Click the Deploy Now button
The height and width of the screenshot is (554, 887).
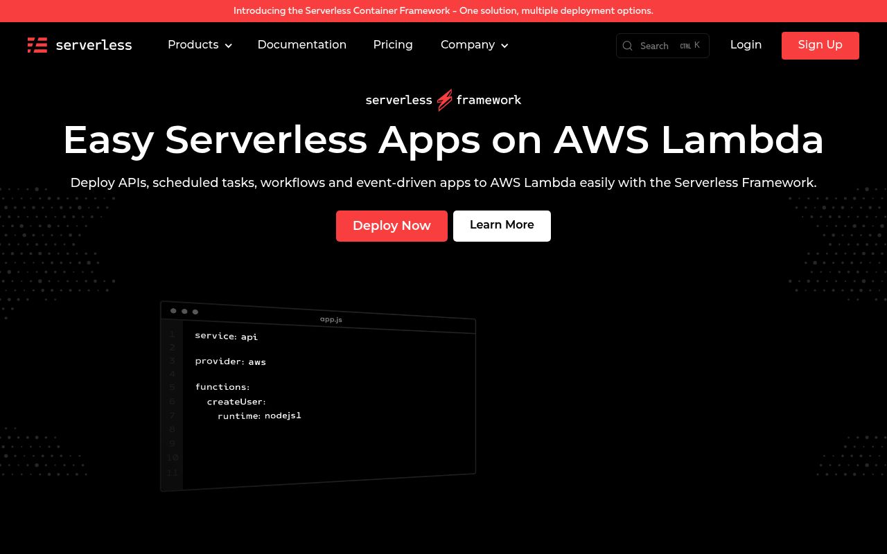click(392, 226)
